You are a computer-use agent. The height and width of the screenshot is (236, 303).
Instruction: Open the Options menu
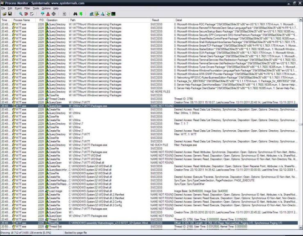(46, 8)
